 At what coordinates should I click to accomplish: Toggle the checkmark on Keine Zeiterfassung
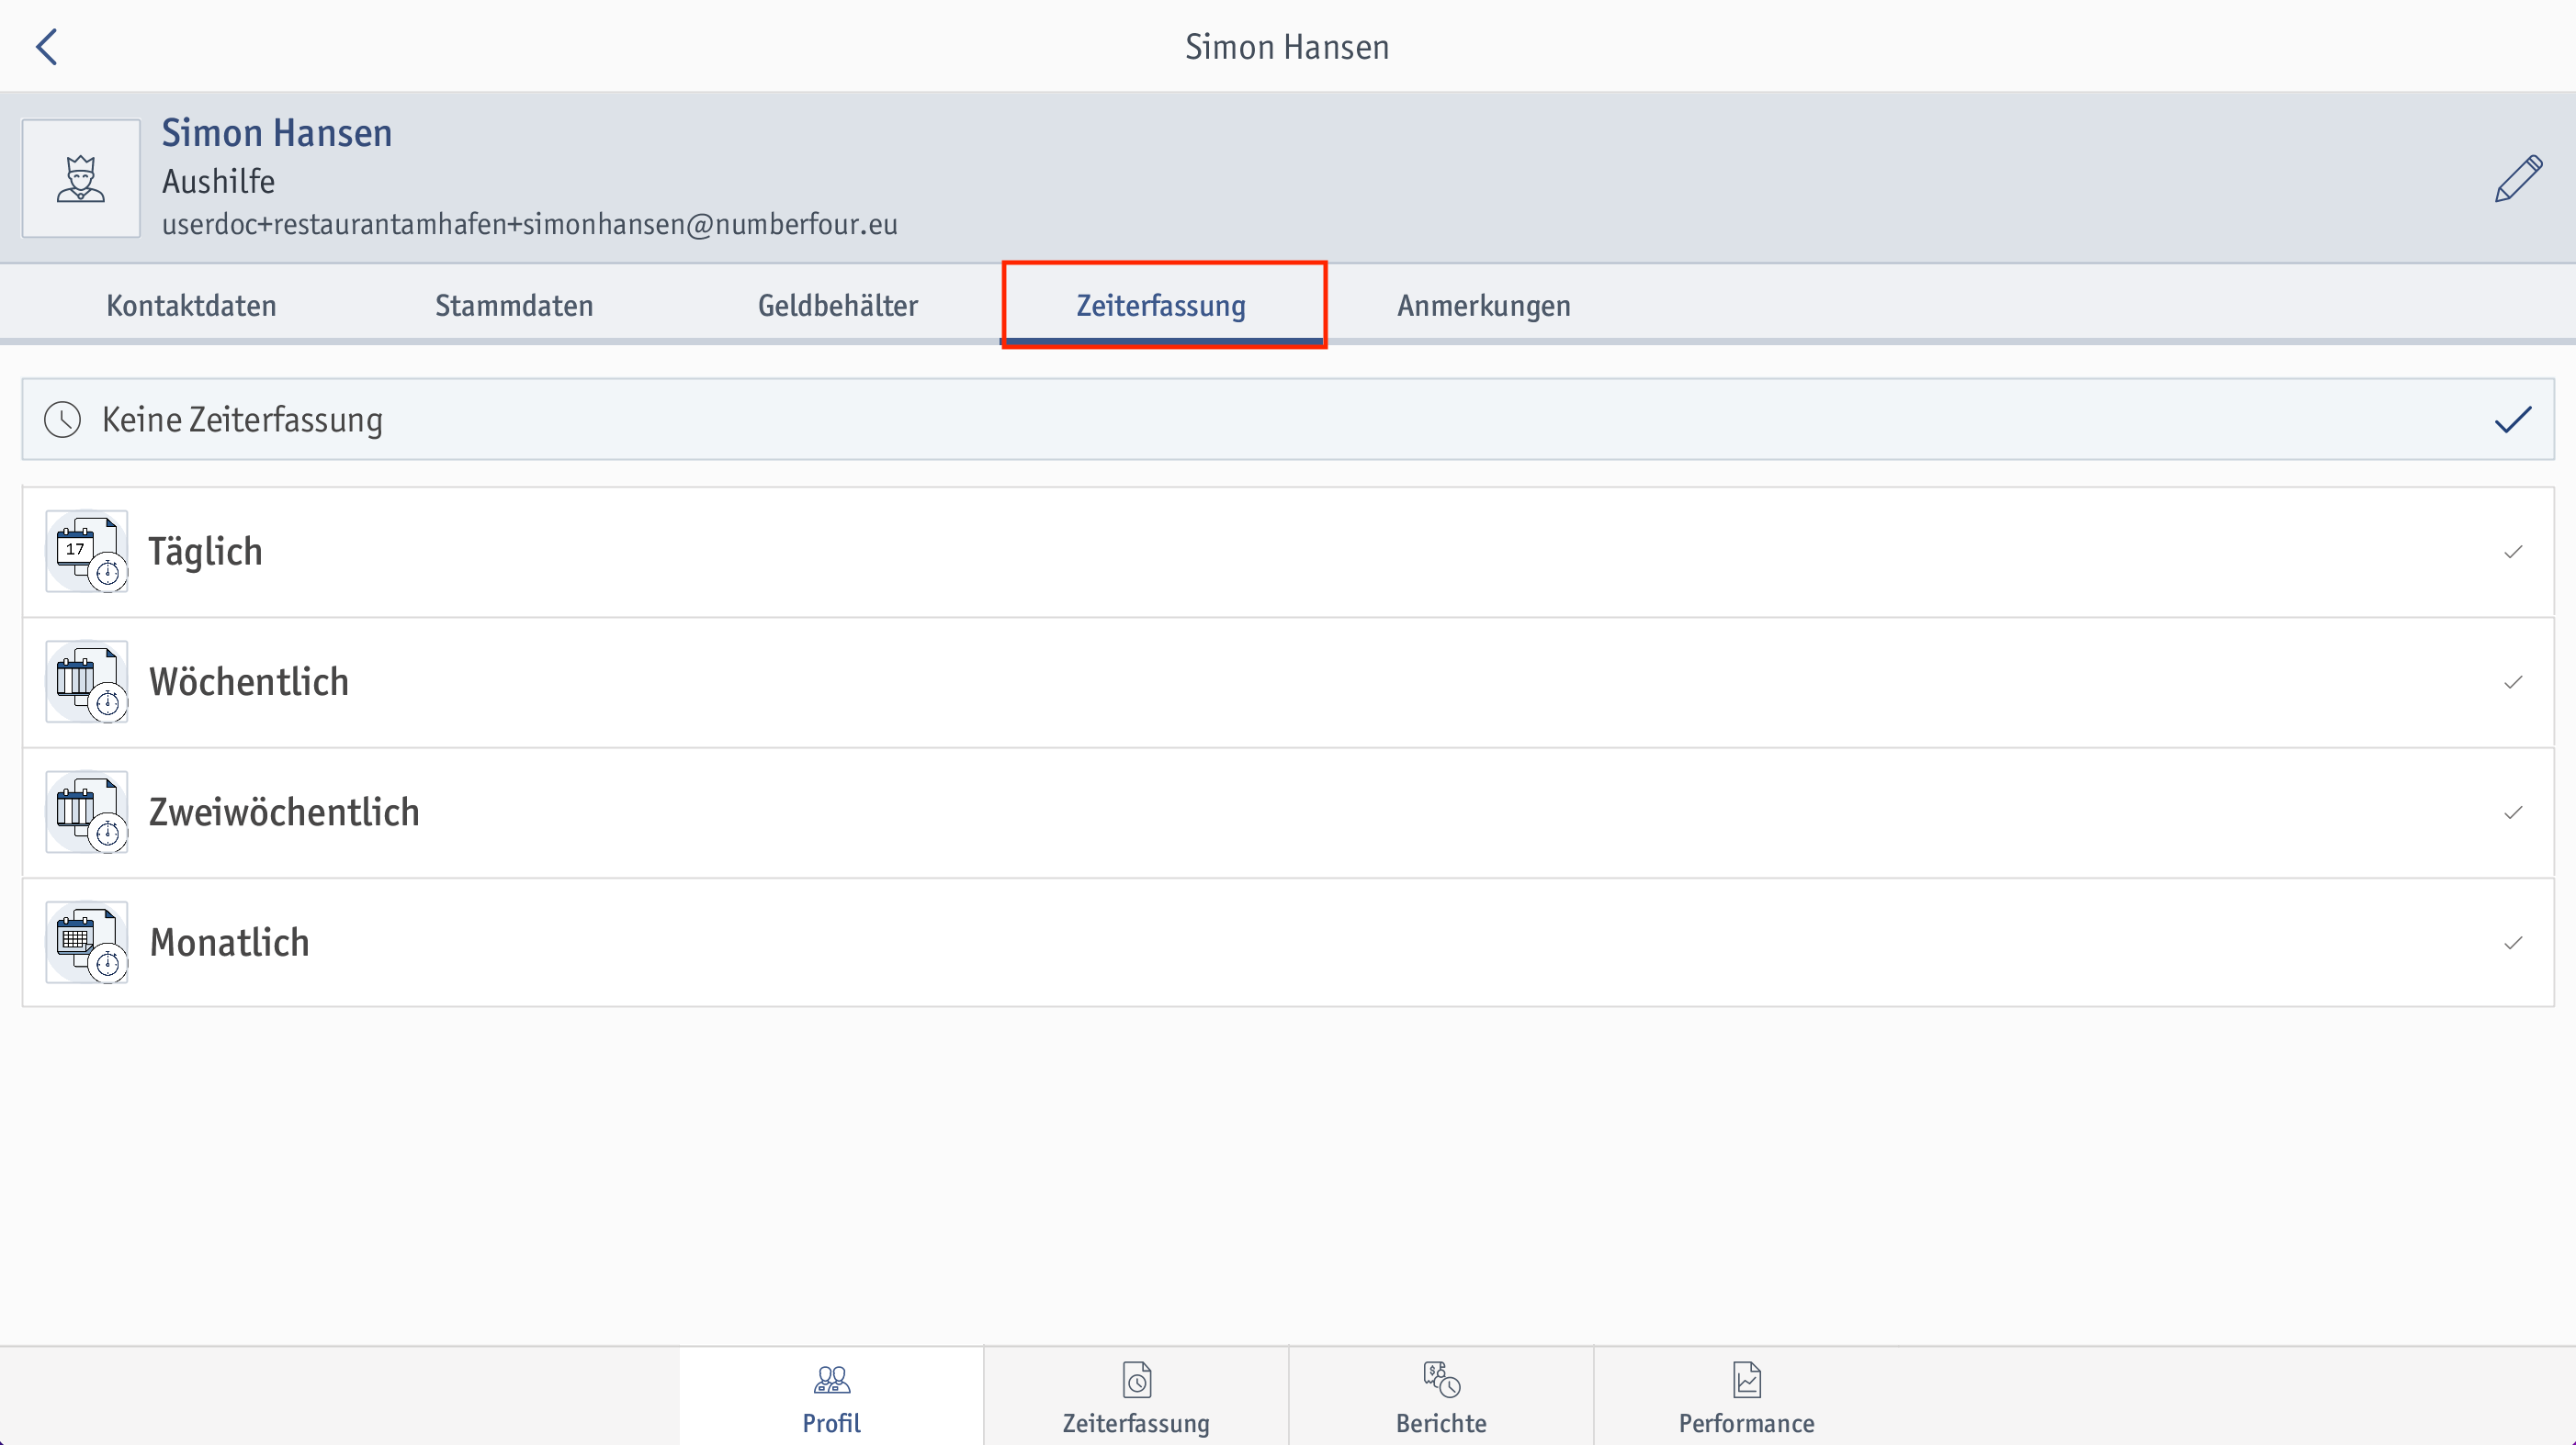tap(2513, 420)
